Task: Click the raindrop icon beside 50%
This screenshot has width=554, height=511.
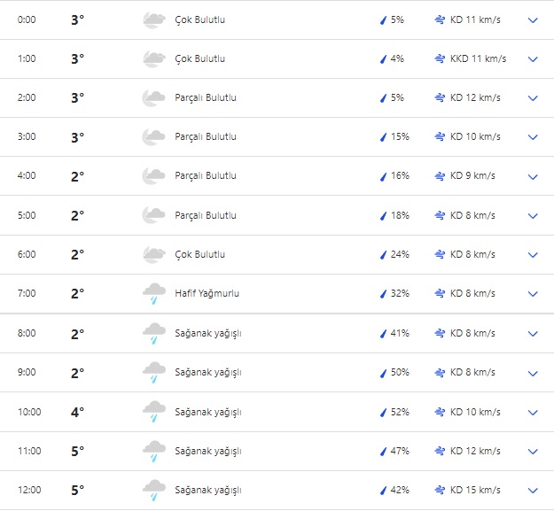Action: (383, 373)
